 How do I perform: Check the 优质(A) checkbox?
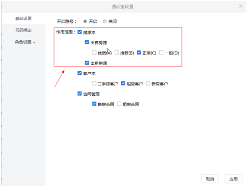tap(94, 52)
